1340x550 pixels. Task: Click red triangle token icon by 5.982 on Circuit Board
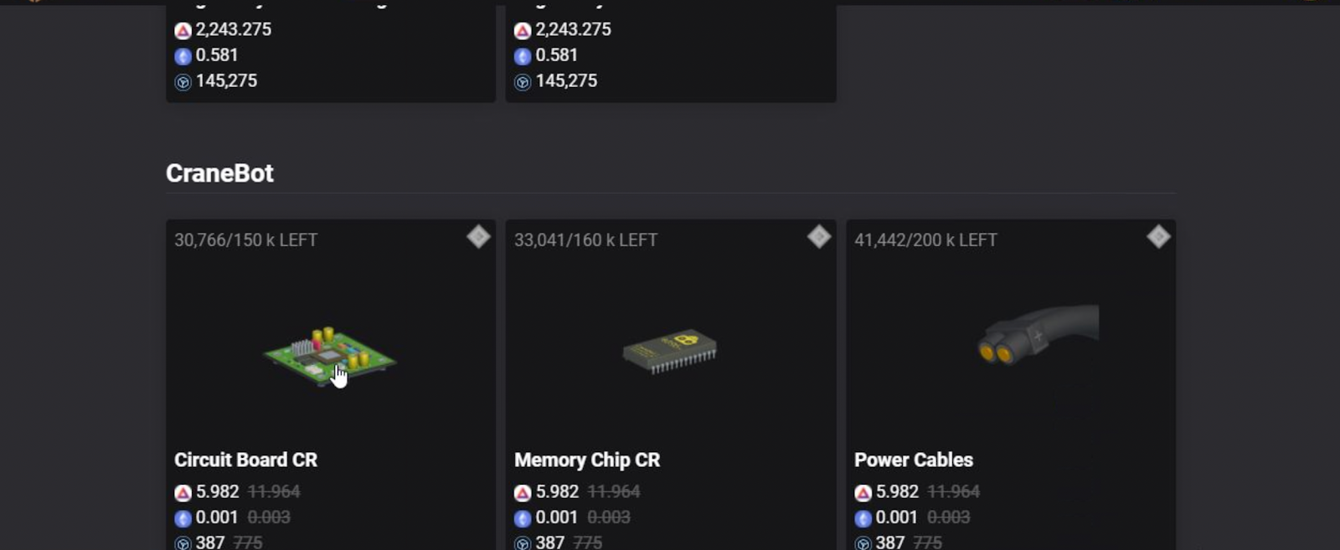coord(183,492)
